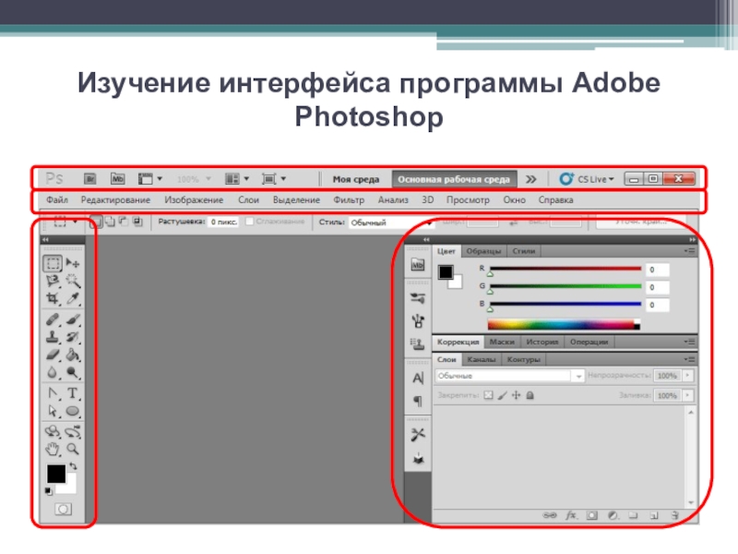This screenshot has width=738, height=554.
Task: Toggle lock transparent pixels in Закрепить row
Action: pos(489,395)
